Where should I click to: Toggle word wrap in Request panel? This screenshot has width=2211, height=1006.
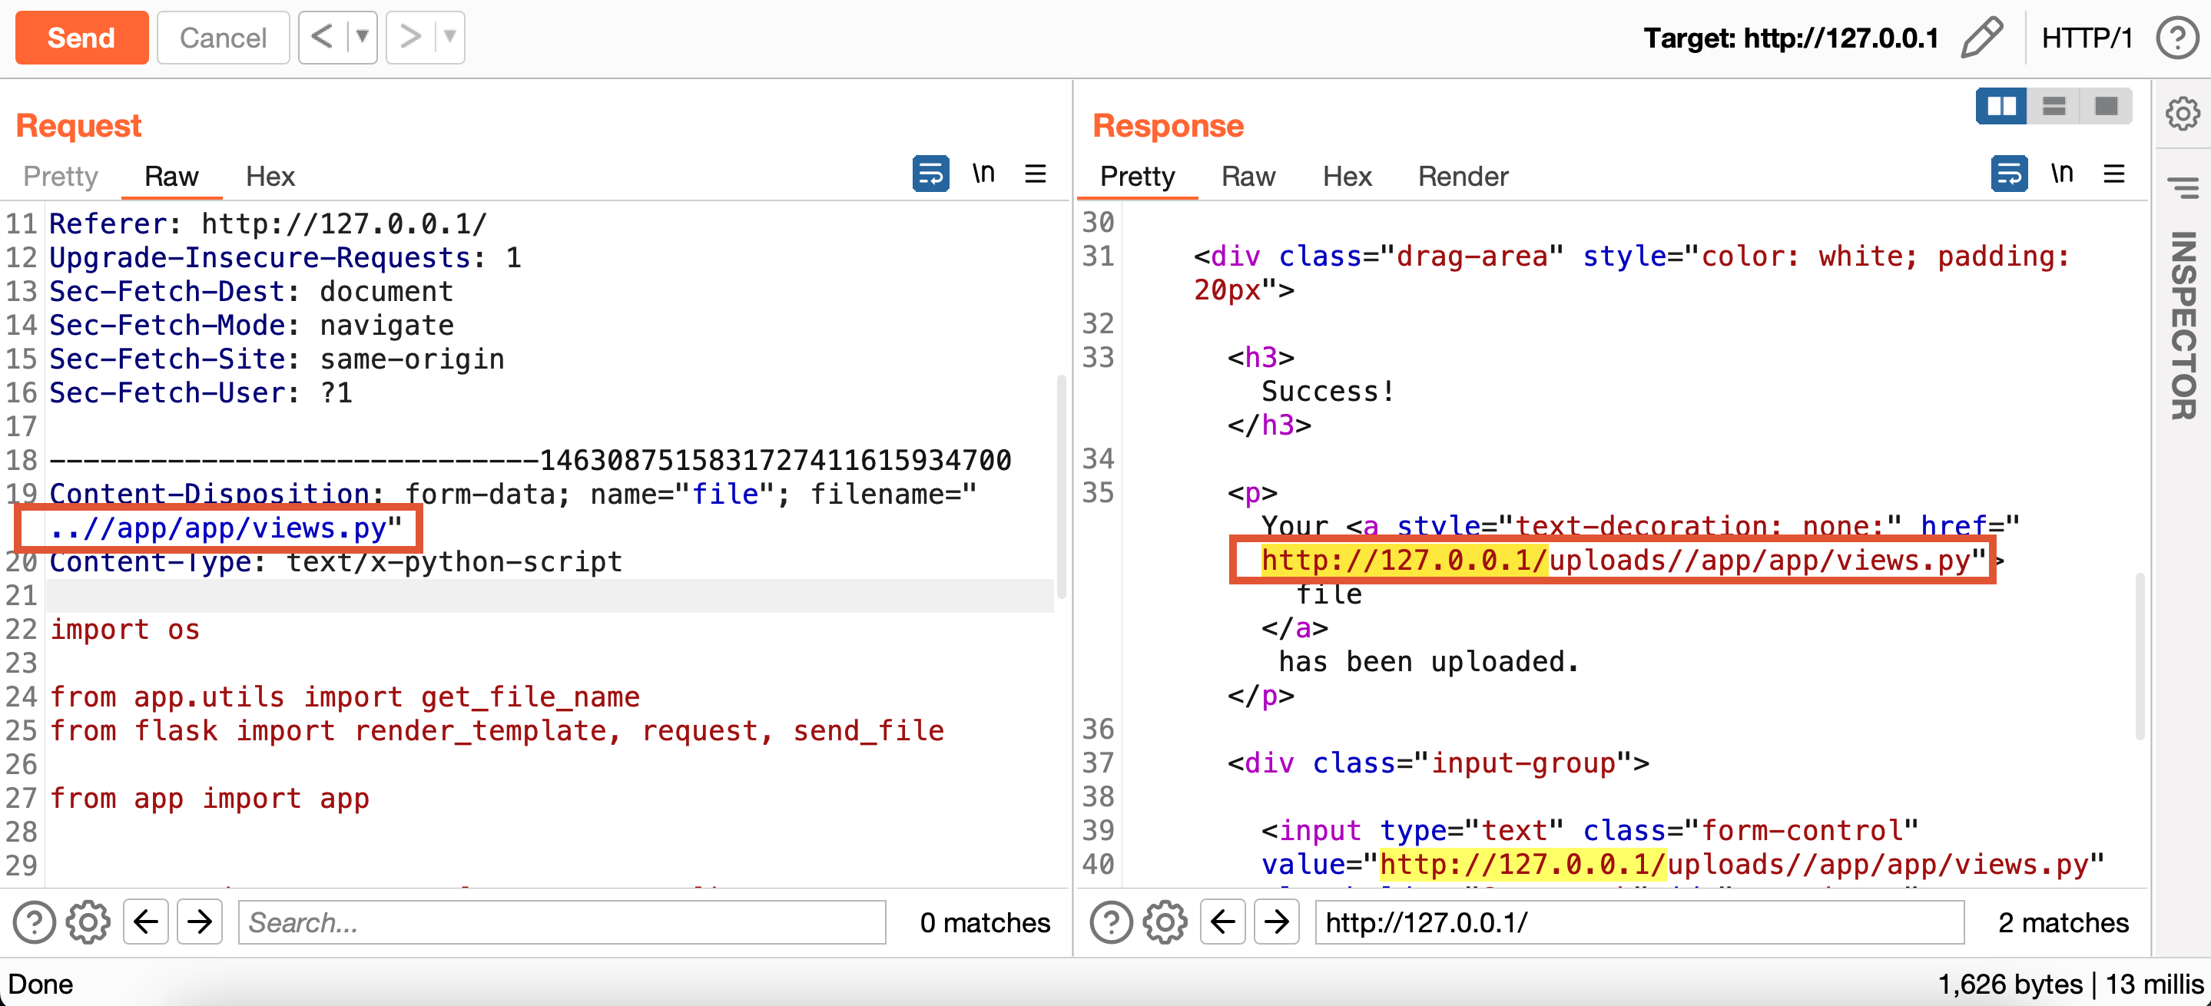930,174
